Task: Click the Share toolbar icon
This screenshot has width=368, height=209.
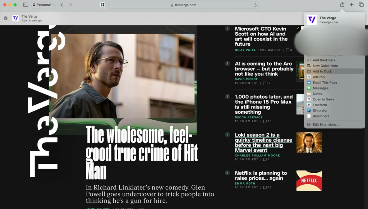Action: (x=342, y=5)
